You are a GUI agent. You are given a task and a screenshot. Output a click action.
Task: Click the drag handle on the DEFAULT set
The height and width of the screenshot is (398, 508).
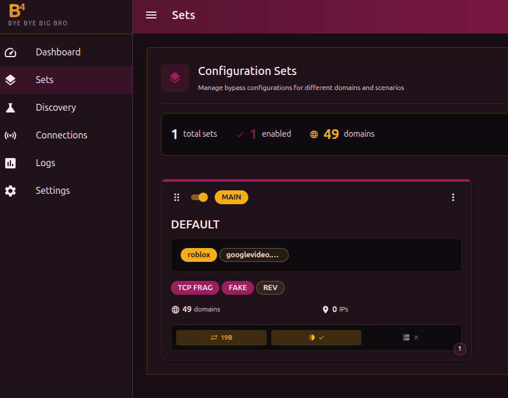click(x=177, y=197)
